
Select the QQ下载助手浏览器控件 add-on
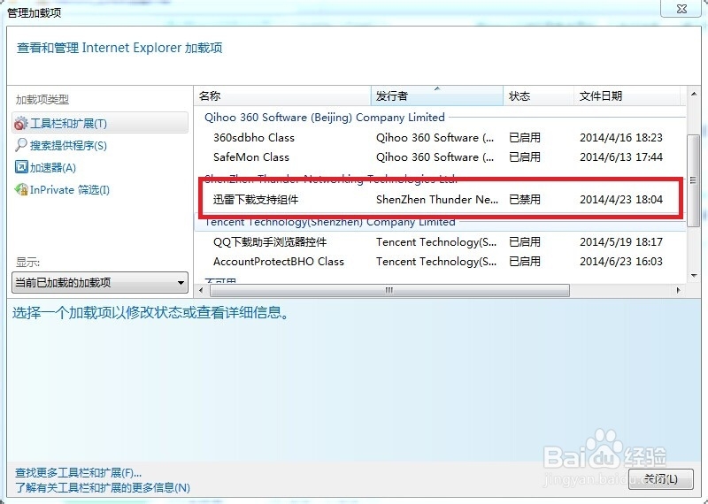pos(270,242)
